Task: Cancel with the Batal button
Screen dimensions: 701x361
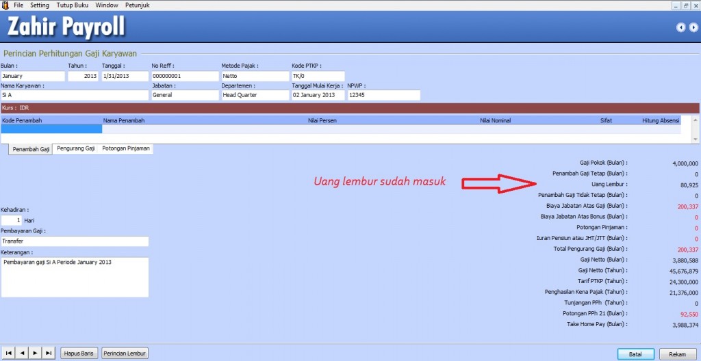Action: (x=636, y=354)
